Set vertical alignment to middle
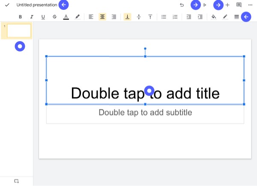Image resolution: width=257 pixels, height=186 pixels. (139, 17)
